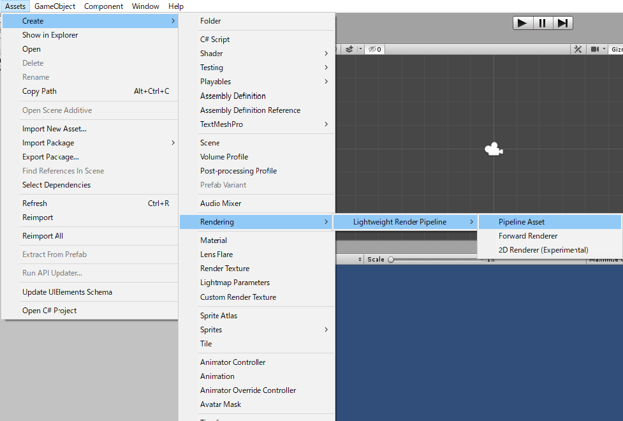The height and width of the screenshot is (421, 623).
Task: Open effects dropdown arrow beside layers icon
Action: pos(360,49)
